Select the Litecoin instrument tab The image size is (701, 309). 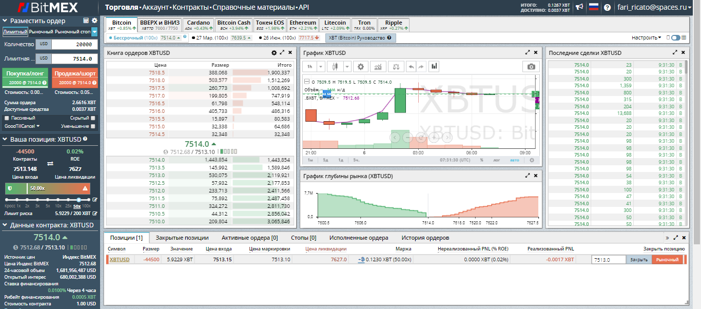point(335,25)
